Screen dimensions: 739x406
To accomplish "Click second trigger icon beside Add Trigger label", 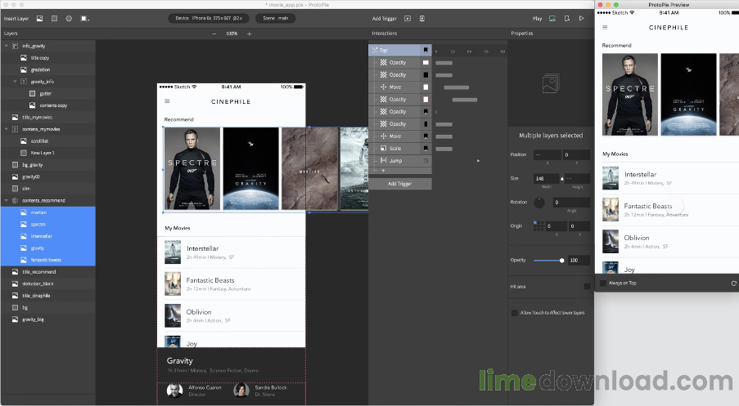I will click(x=422, y=18).
